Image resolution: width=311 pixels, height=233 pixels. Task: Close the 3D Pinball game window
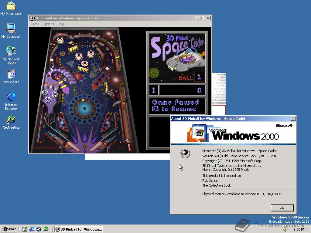(208, 18)
